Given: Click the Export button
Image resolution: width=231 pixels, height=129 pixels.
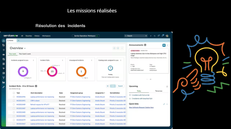Looking at the screenshot, I should click(120, 86).
